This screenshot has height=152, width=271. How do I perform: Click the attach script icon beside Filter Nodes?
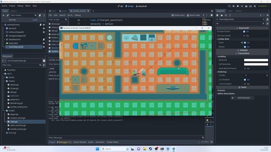pyautogui.click(x=40, y=15)
